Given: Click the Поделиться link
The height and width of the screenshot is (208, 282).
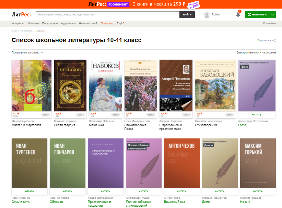Looking at the screenshot, I should pyautogui.click(x=264, y=40).
